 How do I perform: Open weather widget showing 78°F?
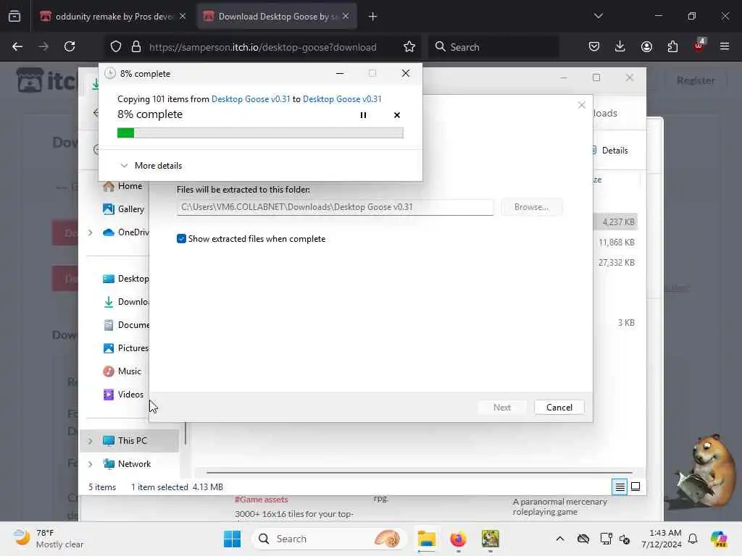coord(49,539)
